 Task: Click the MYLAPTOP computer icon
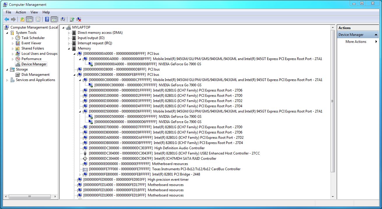pos(68,27)
